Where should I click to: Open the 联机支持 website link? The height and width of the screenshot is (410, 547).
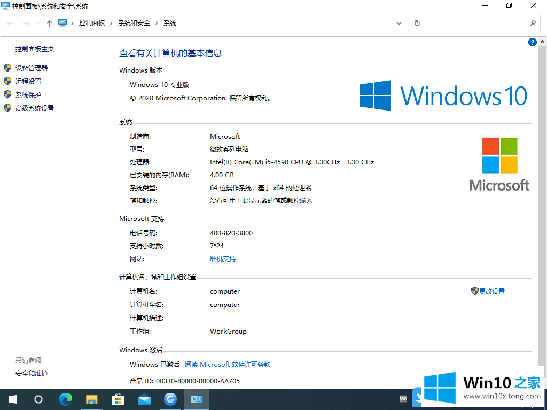pyautogui.click(x=223, y=259)
